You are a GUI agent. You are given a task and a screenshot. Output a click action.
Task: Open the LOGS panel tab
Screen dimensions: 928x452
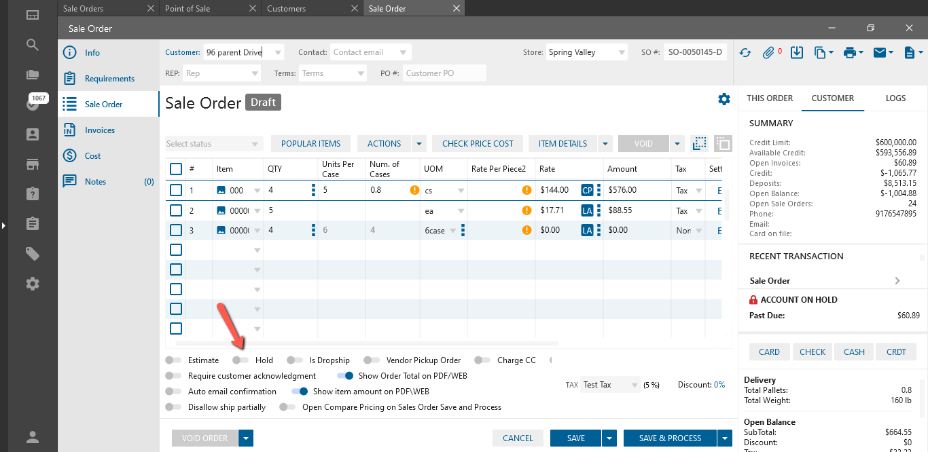pyautogui.click(x=895, y=98)
